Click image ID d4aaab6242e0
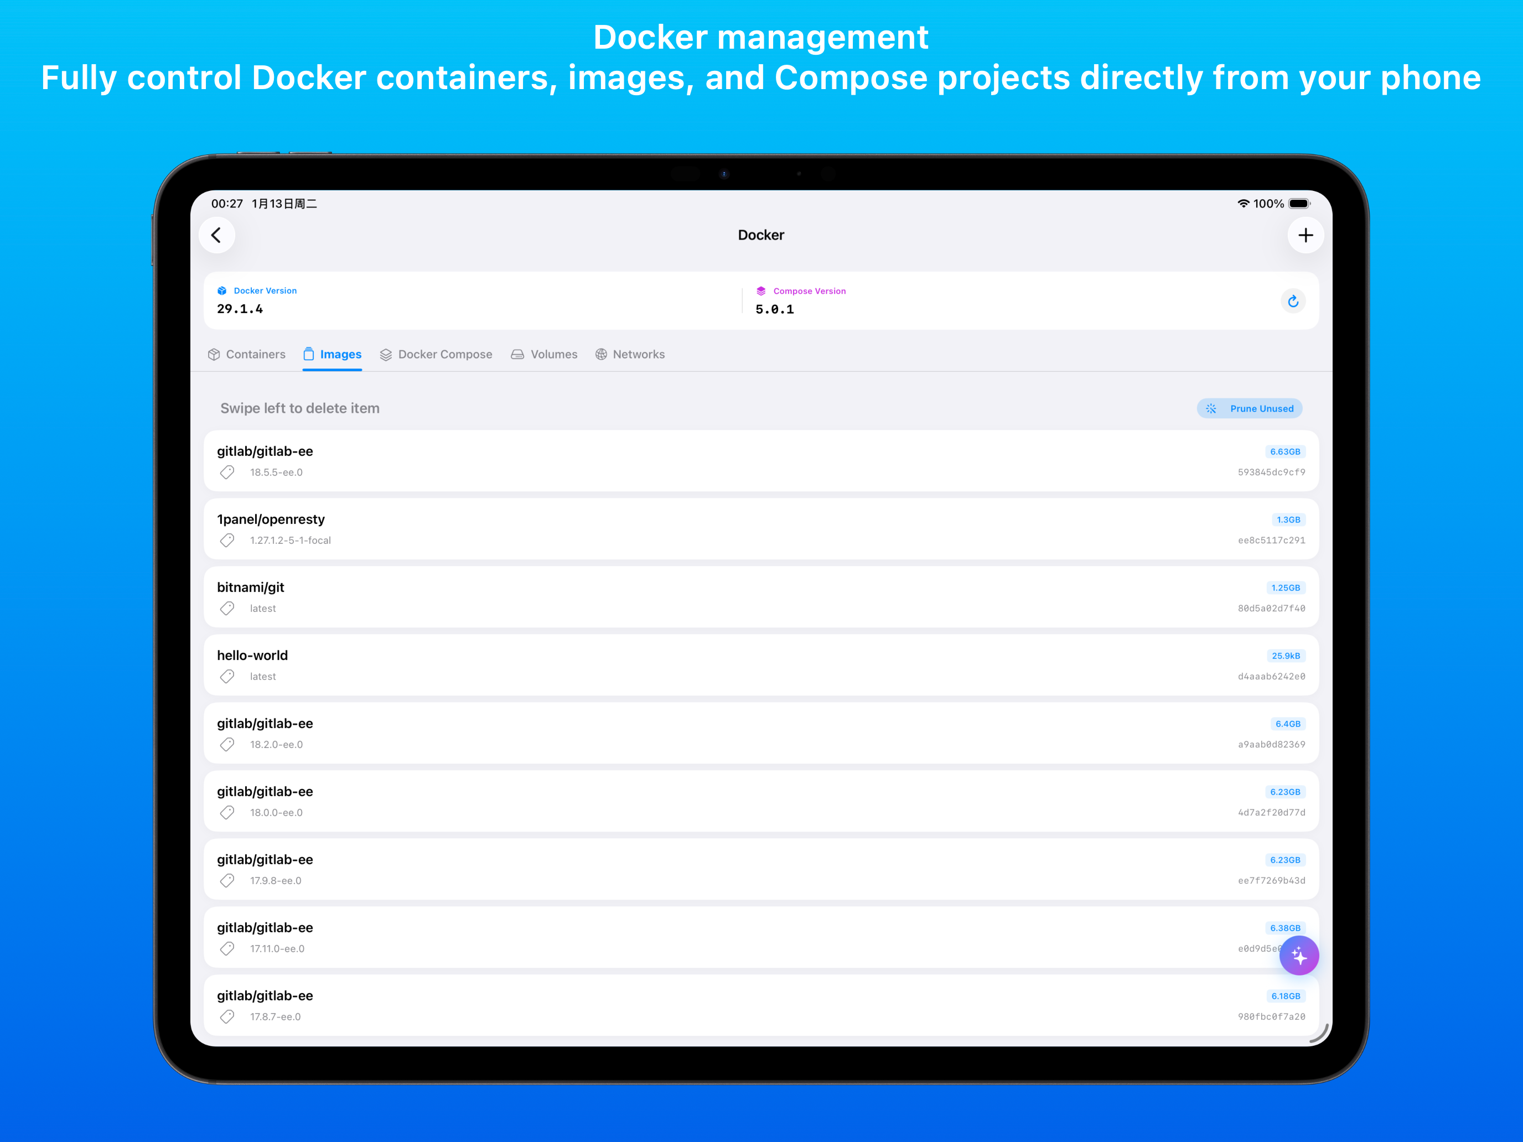This screenshot has width=1523, height=1142. click(1271, 677)
